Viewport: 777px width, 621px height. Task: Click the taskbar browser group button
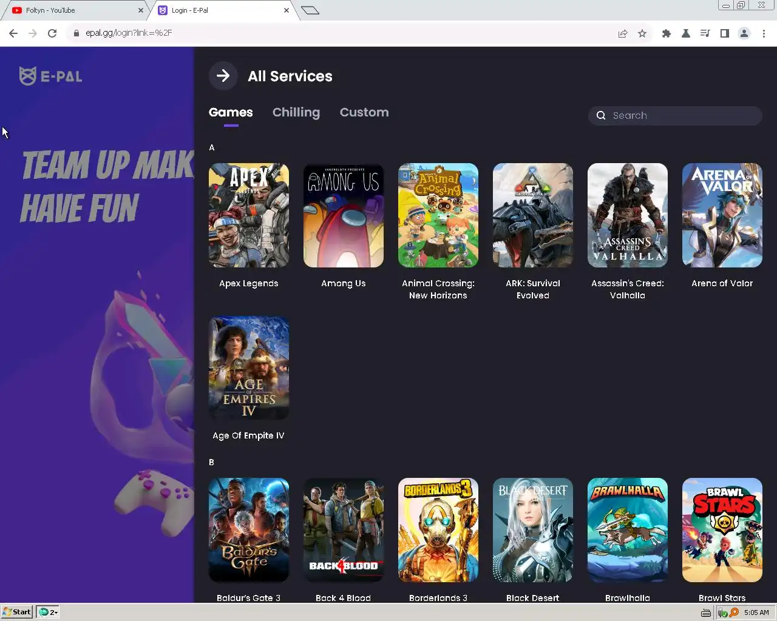pyautogui.click(x=48, y=612)
